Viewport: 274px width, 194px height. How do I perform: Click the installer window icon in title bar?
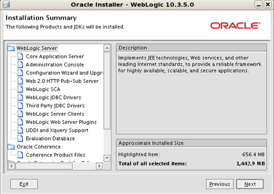[6, 5]
